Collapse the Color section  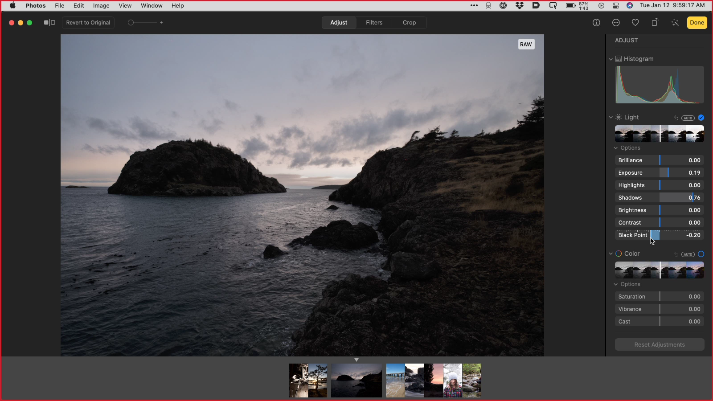611,254
